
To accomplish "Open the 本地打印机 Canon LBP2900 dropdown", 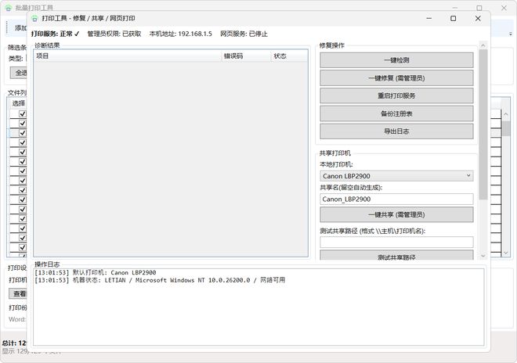I will tap(396, 176).
